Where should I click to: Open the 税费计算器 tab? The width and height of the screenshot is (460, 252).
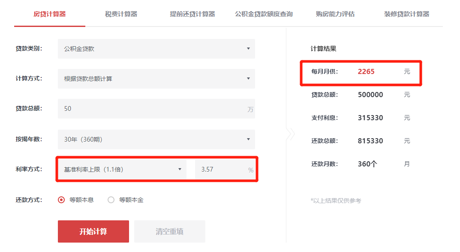(x=121, y=14)
